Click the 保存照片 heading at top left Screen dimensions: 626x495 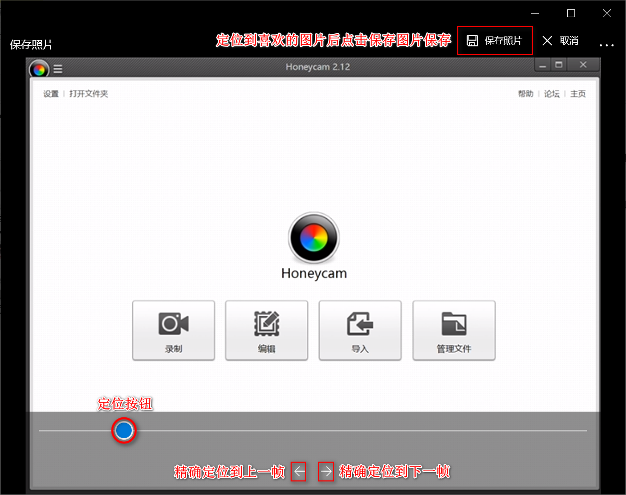pyautogui.click(x=32, y=45)
